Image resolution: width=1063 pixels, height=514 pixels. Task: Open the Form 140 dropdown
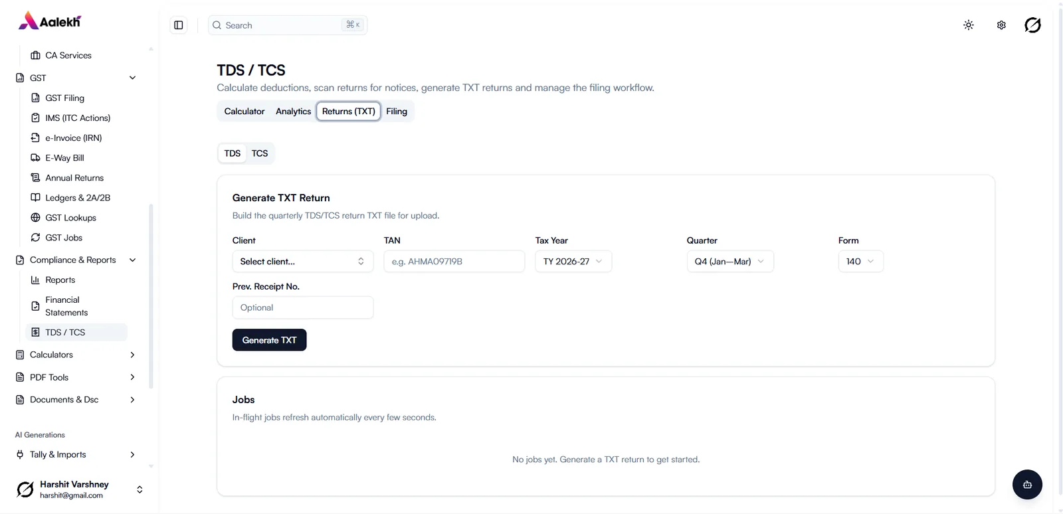[861, 261]
